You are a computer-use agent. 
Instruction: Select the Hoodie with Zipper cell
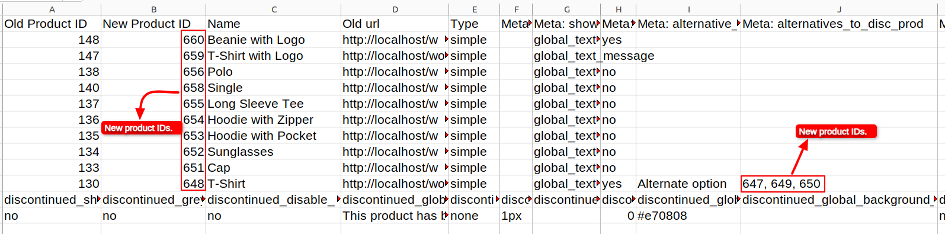click(x=273, y=120)
